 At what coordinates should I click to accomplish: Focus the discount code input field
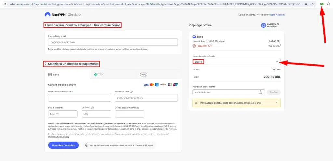(229, 92)
